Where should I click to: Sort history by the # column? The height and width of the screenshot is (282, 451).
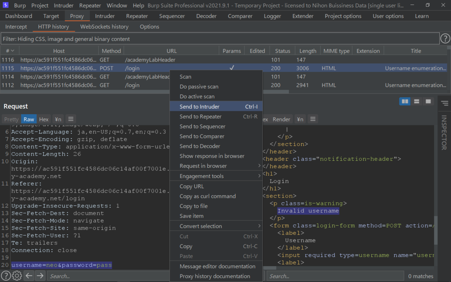[x=10, y=51]
